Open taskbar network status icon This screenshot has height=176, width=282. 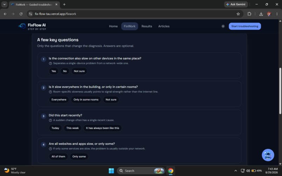point(242,171)
